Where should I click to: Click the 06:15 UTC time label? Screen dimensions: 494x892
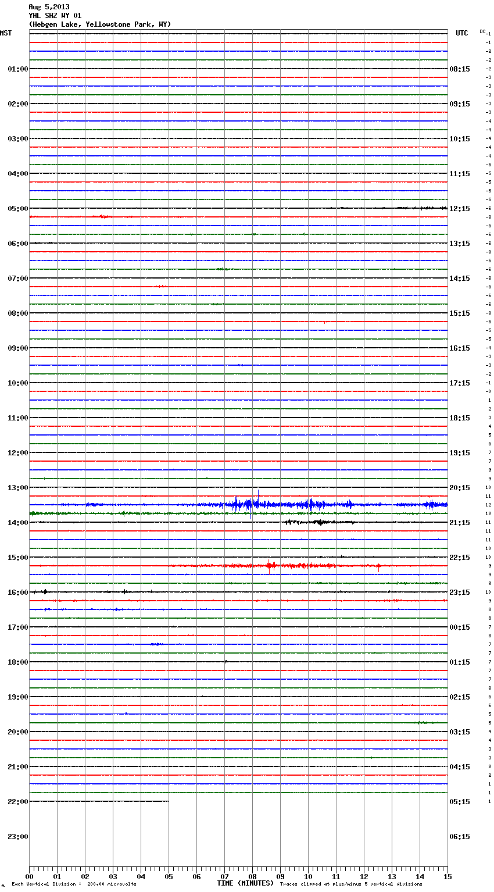tap(460, 837)
